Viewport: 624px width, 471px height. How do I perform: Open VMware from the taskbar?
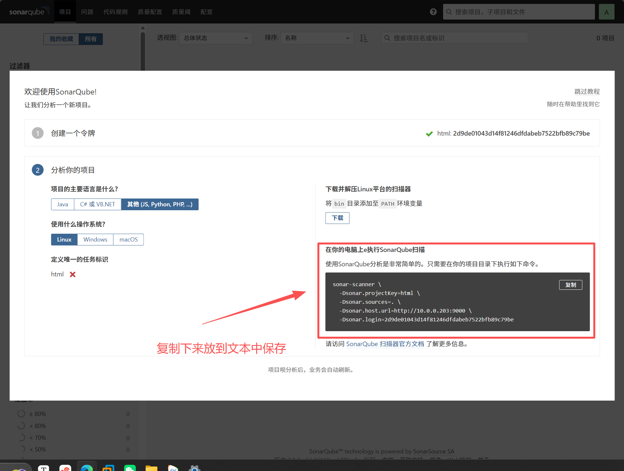coord(108,468)
